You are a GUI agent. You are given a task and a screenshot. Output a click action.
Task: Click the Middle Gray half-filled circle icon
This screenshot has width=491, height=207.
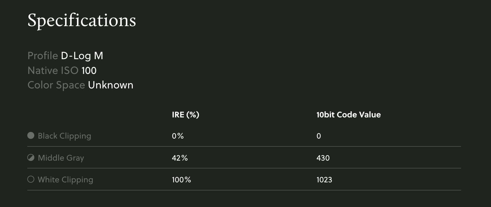(31, 157)
